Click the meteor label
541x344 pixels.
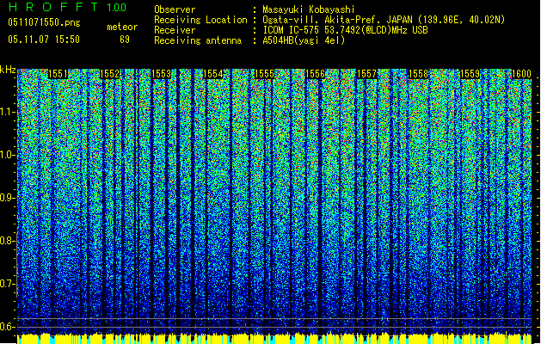[x=122, y=27]
